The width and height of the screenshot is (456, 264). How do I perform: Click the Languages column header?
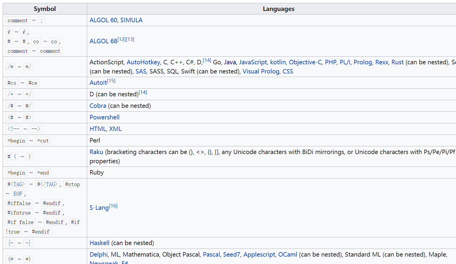(279, 9)
